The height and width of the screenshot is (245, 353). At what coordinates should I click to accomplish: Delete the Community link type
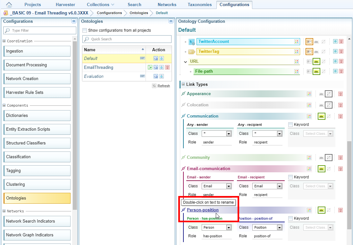pos(340,158)
